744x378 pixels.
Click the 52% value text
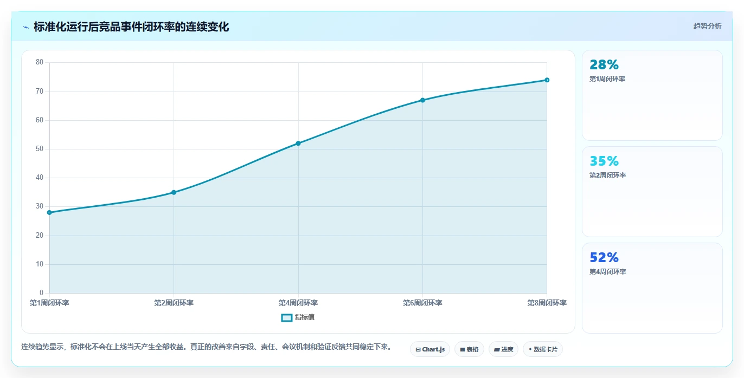click(x=604, y=258)
